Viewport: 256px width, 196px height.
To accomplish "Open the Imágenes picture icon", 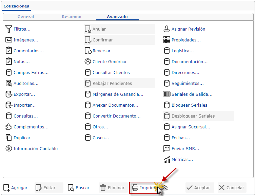I will point(9,40).
